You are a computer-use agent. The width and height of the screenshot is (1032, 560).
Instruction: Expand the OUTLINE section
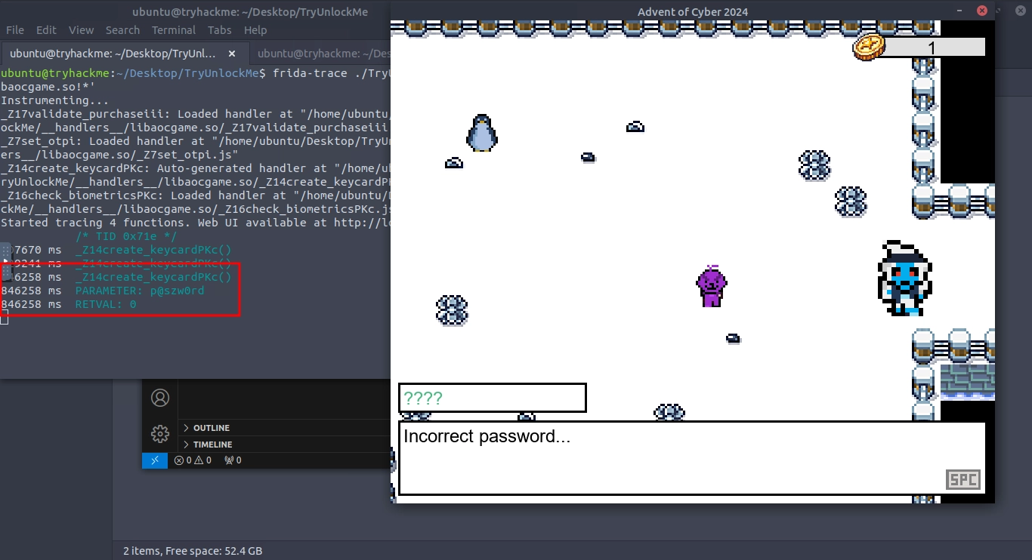(211, 428)
